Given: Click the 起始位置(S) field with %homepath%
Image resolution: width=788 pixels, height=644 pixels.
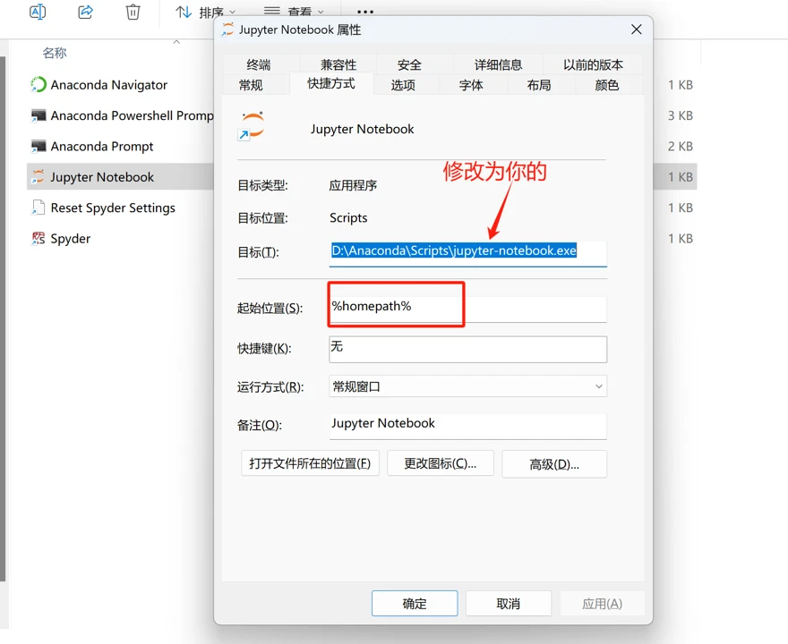Looking at the screenshot, I should pos(467,309).
